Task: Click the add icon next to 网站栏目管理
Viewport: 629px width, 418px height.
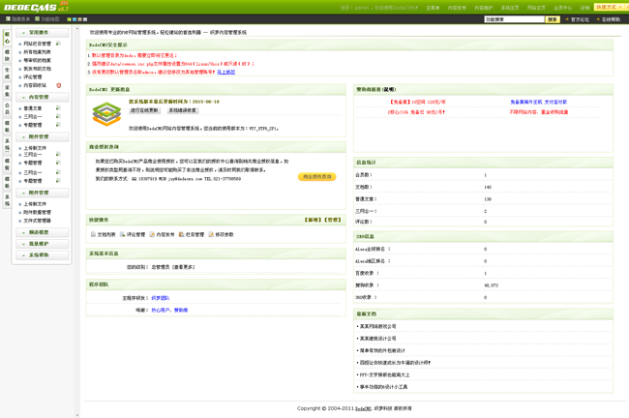Action: 58,44
